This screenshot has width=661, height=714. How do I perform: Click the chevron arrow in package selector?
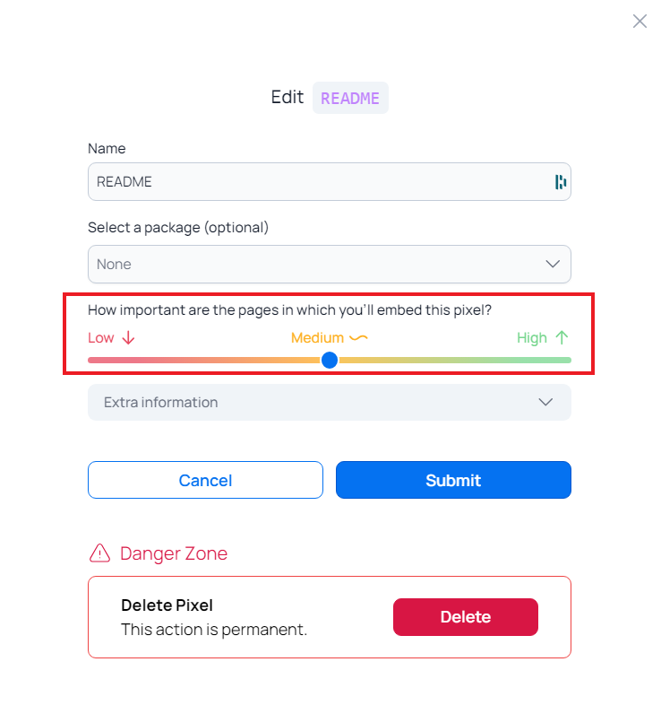(x=553, y=265)
